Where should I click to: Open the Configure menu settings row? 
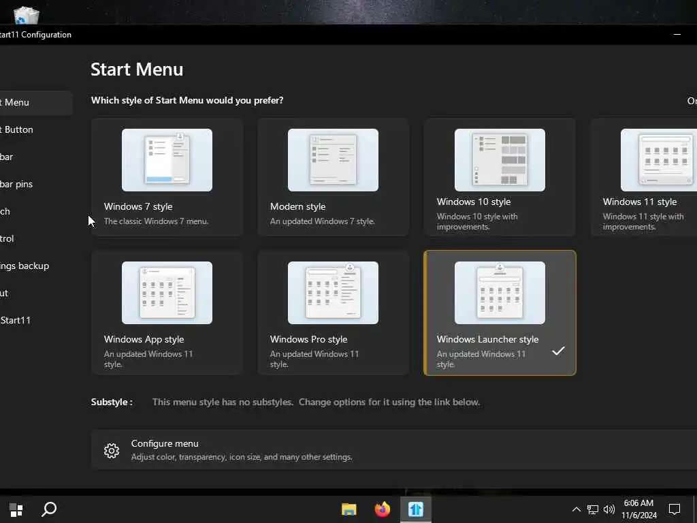[x=394, y=449]
